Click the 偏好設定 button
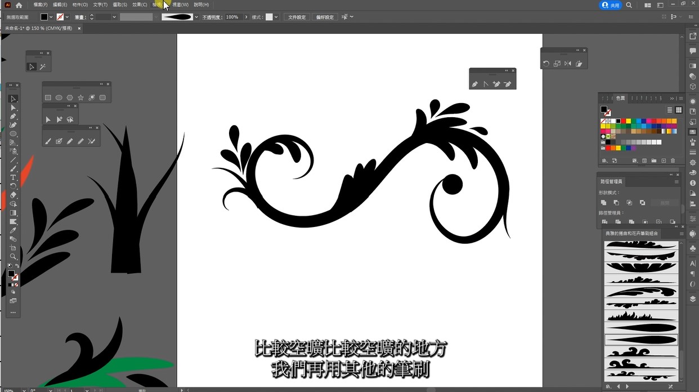 pyautogui.click(x=325, y=17)
